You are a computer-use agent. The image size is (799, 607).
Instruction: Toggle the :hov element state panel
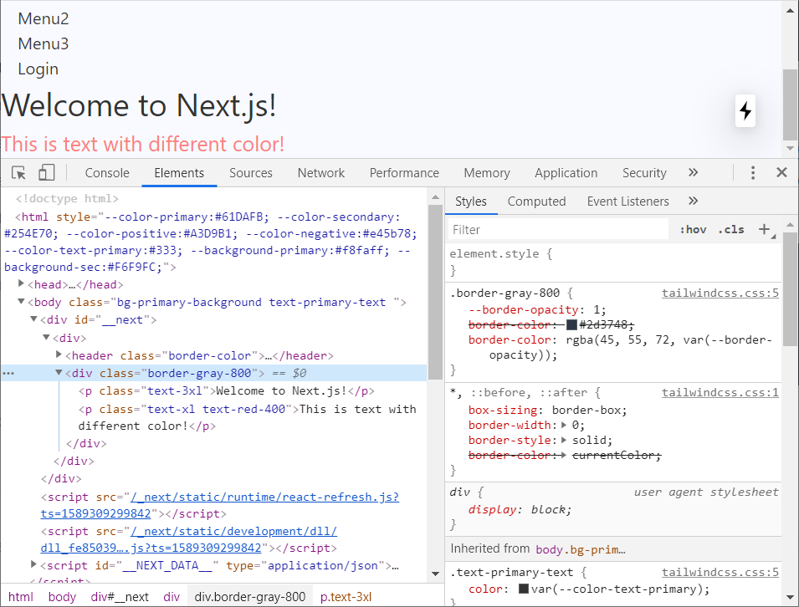(x=693, y=230)
